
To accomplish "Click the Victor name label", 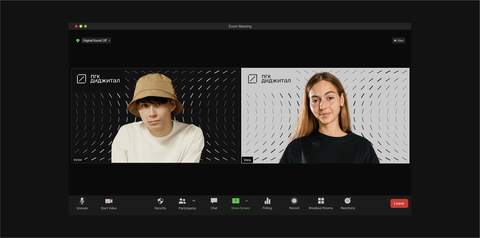I will 78,160.
